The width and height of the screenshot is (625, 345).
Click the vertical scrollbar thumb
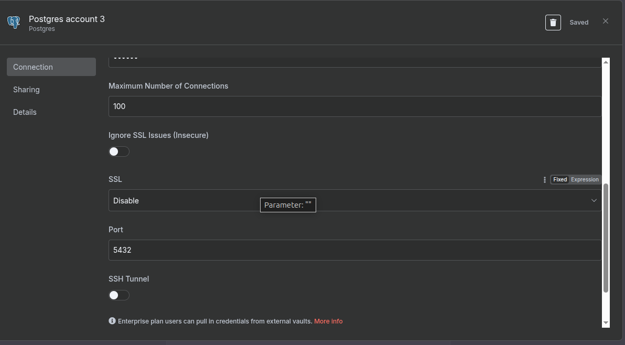tap(606, 238)
